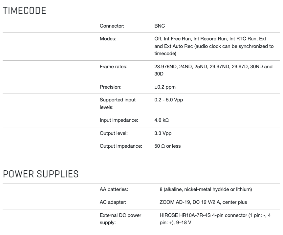Click the Frame rates label
Screen dimensions: 283x235
[x=114, y=67]
